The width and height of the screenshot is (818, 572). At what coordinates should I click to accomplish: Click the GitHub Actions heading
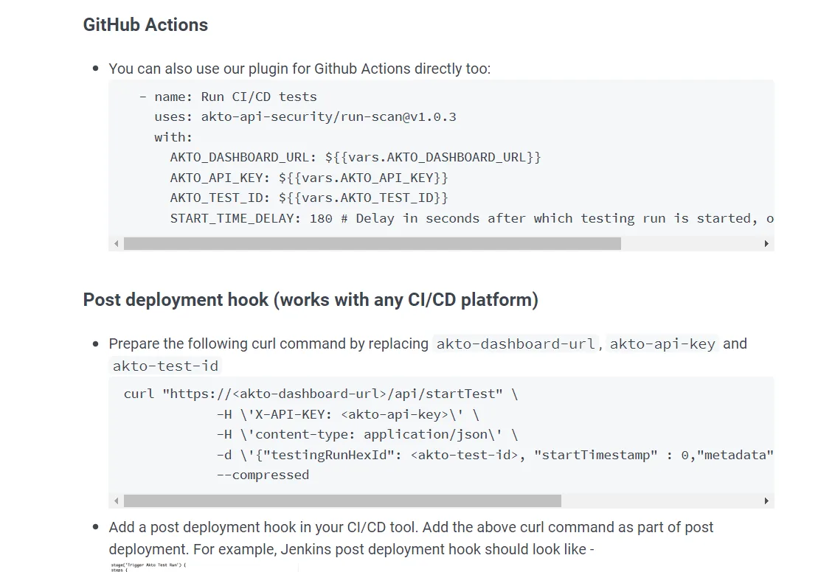[x=145, y=24]
